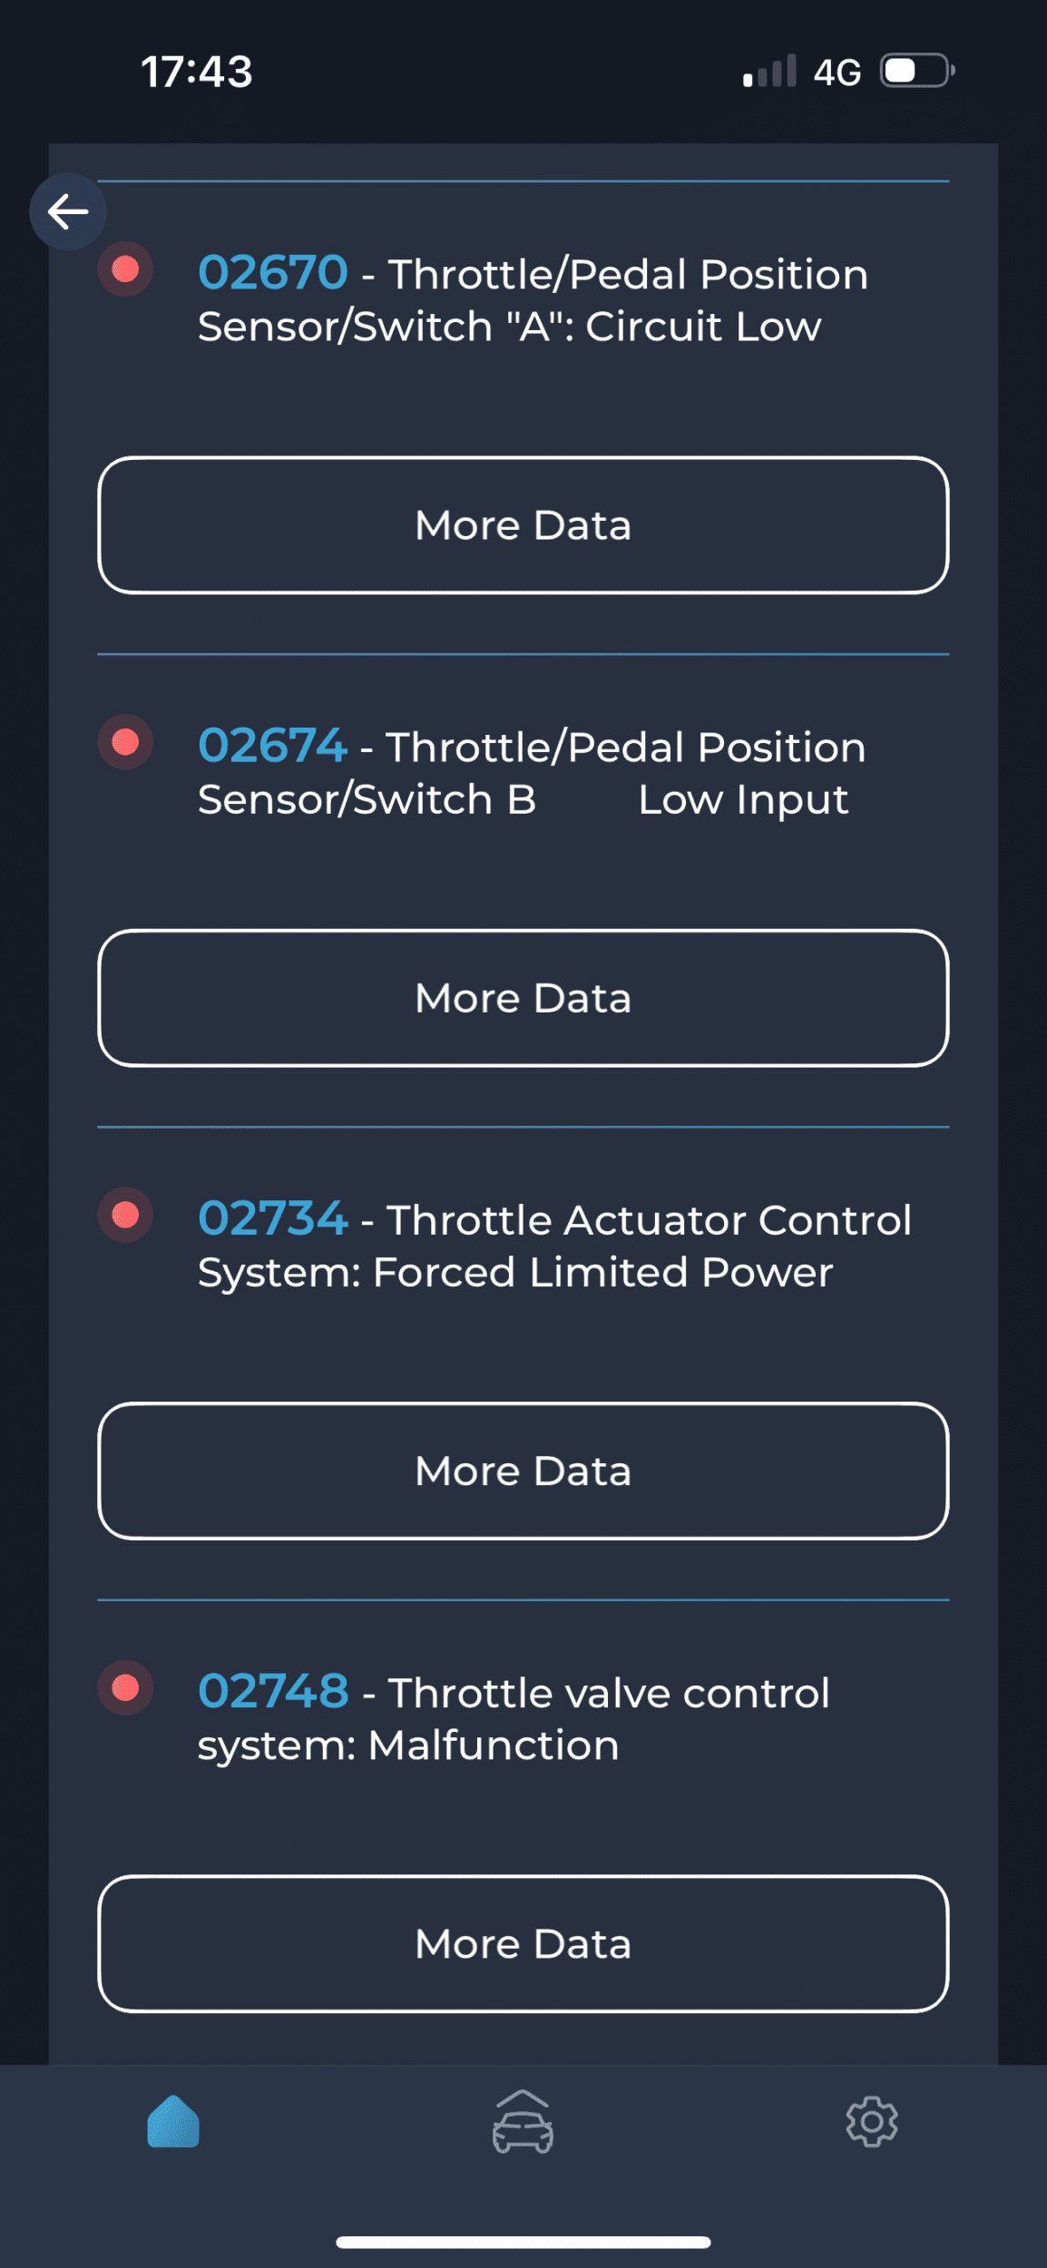Image resolution: width=1047 pixels, height=2268 pixels.
Task: Select fault code 02670 link
Action: pyautogui.click(x=273, y=272)
